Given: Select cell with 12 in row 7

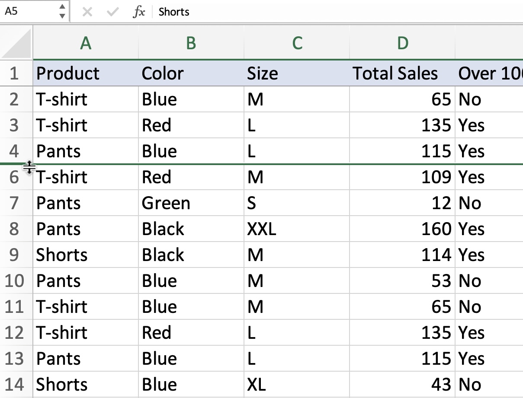Looking at the screenshot, I should pyautogui.click(x=402, y=203).
